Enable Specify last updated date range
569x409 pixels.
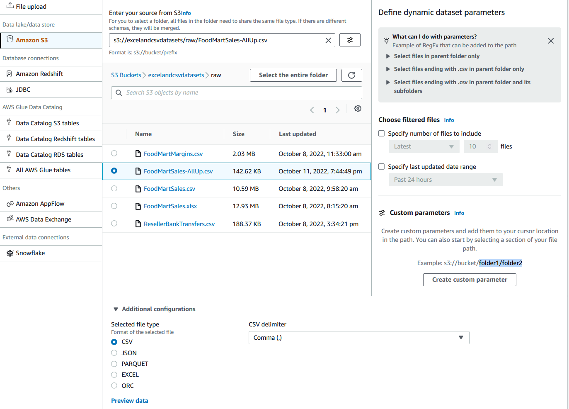click(x=382, y=167)
